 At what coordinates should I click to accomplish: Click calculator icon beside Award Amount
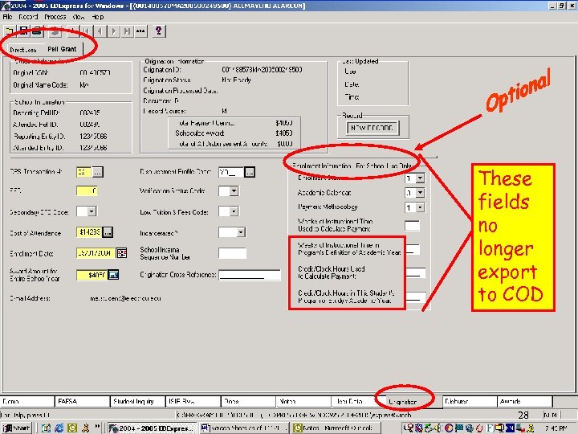point(113,275)
